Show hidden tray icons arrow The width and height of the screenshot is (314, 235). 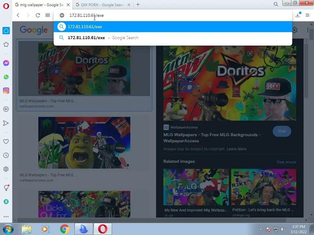pyautogui.click(x=261, y=229)
